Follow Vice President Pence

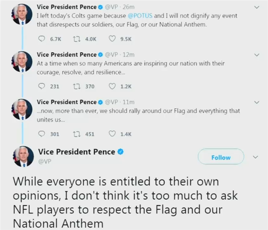(221, 157)
